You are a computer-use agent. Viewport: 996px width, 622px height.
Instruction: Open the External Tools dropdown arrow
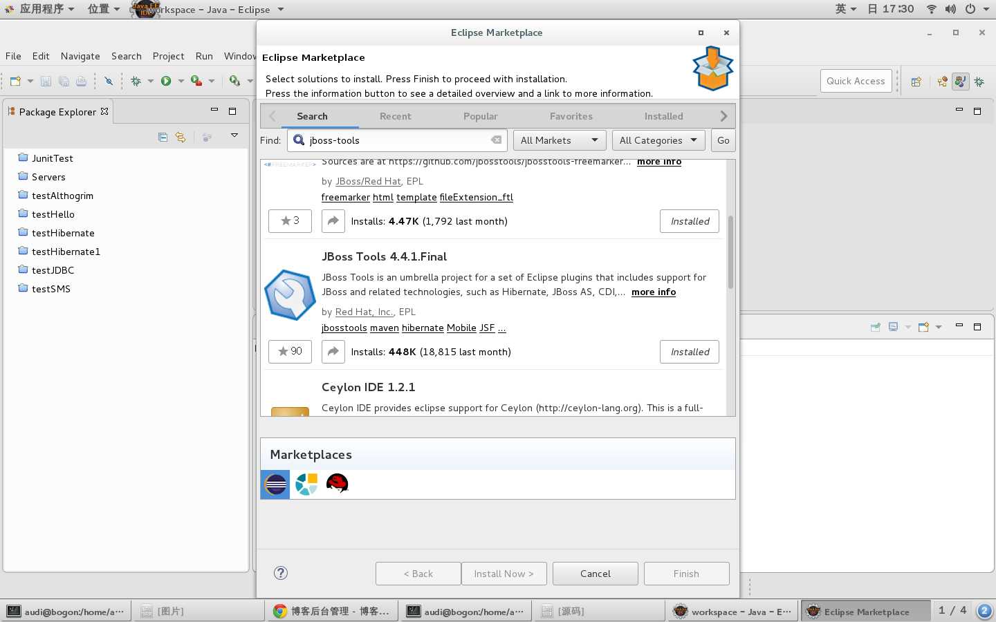212,81
